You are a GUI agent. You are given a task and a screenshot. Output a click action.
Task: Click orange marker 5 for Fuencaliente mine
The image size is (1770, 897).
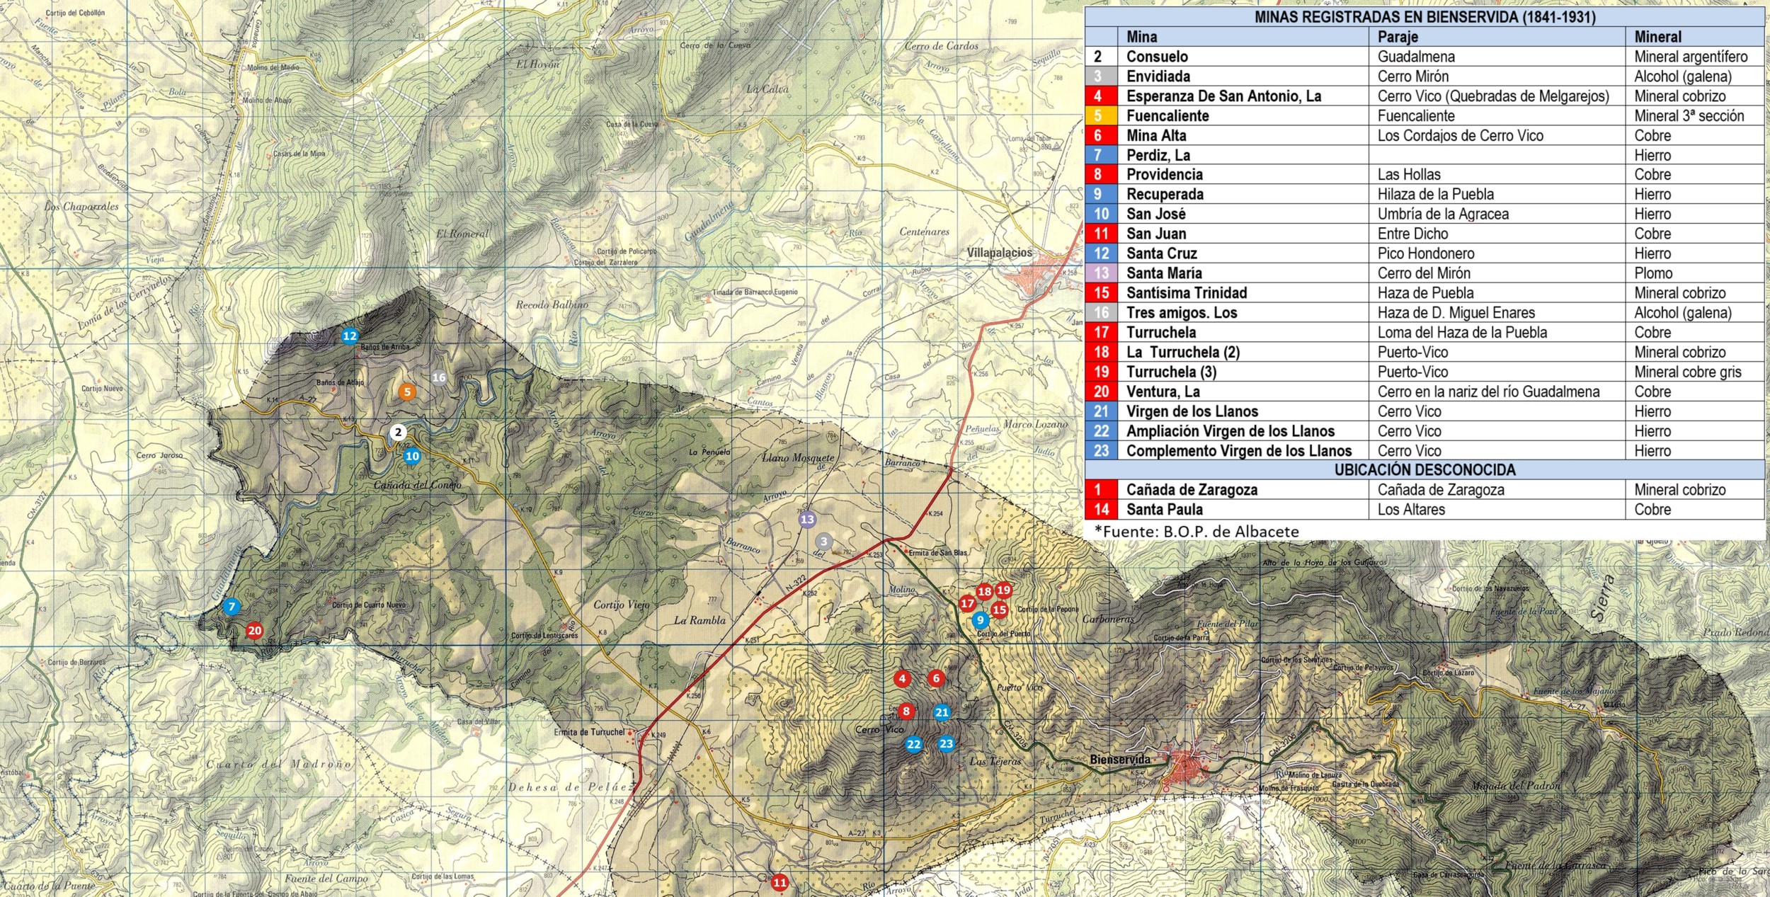coord(406,392)
